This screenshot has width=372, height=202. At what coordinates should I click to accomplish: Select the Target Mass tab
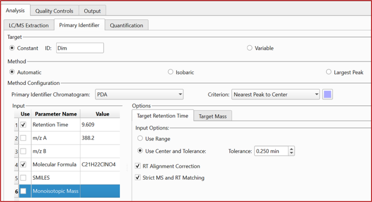click(212, 116)
